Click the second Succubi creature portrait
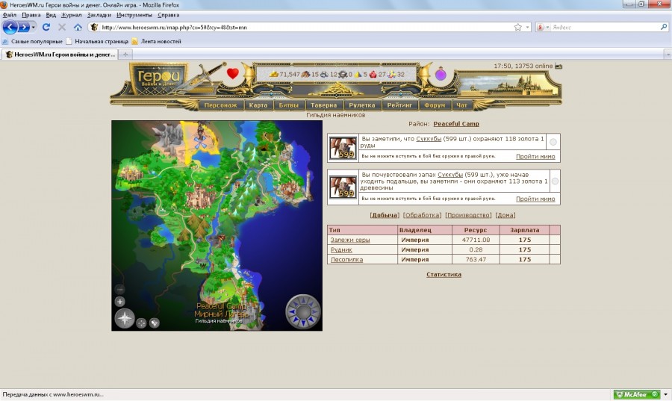The width and height of the screenshot is (672, 401). pyautogui.click(x=343, y=187)
